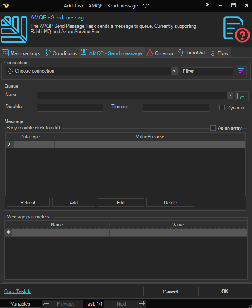Click the connection Filter input field
The width and height of the screenshot is (252, 308).
click(x=207, y=71)
